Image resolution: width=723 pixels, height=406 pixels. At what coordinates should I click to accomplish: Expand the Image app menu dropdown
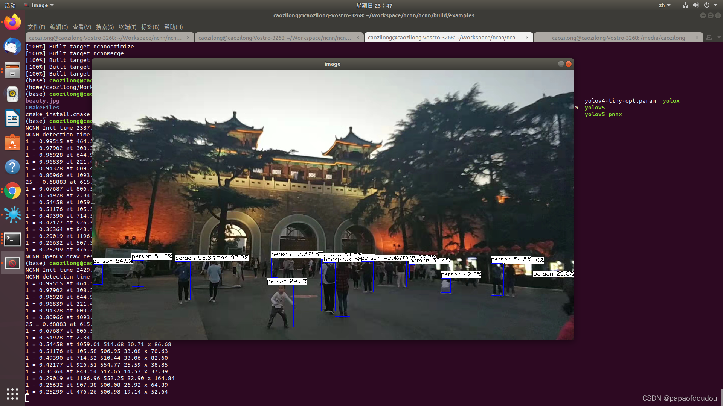tap(39, 5)
